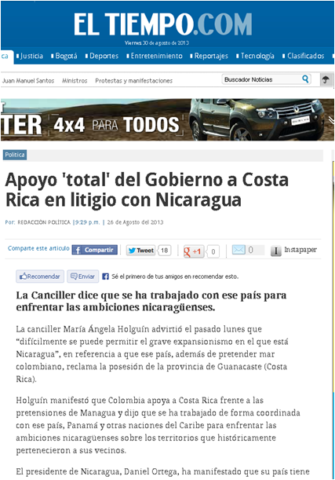Save article to Instapaper
Image resolution: width=335 pixels, height=480 pixels.
293,250
